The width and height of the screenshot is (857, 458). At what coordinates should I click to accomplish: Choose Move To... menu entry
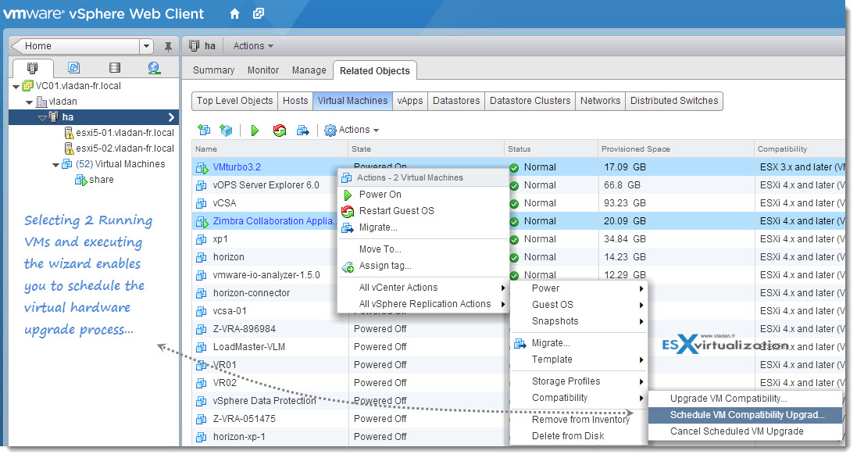point(423,249)
